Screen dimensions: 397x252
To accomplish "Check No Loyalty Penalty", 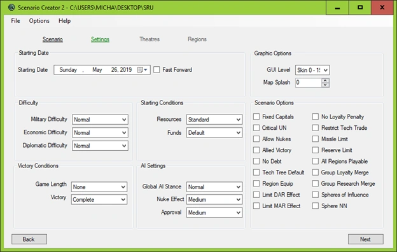I will click(316, 116).
